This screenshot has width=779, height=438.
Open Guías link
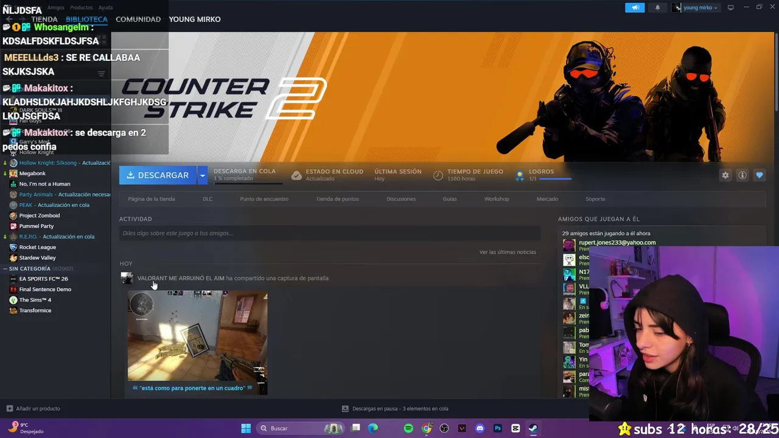[x=450, y=199]
